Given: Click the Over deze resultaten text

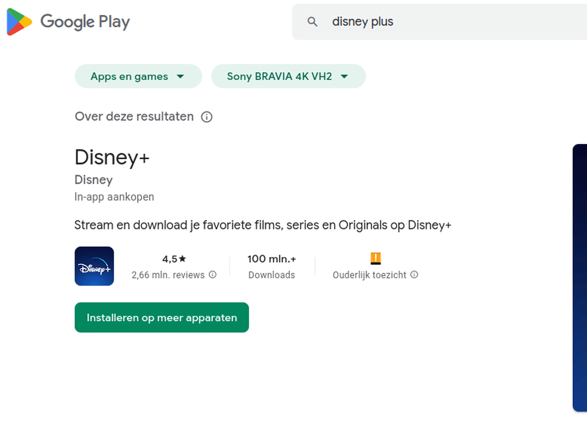Looking at the screenshot, I should coord(134,117).
